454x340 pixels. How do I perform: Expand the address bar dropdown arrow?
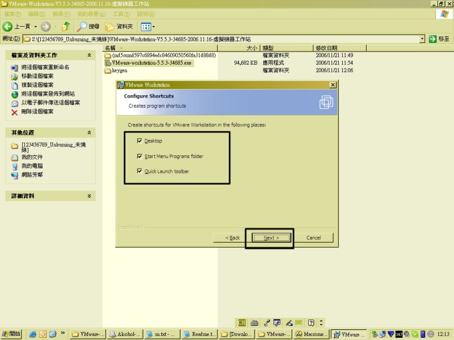pos(422,39)
